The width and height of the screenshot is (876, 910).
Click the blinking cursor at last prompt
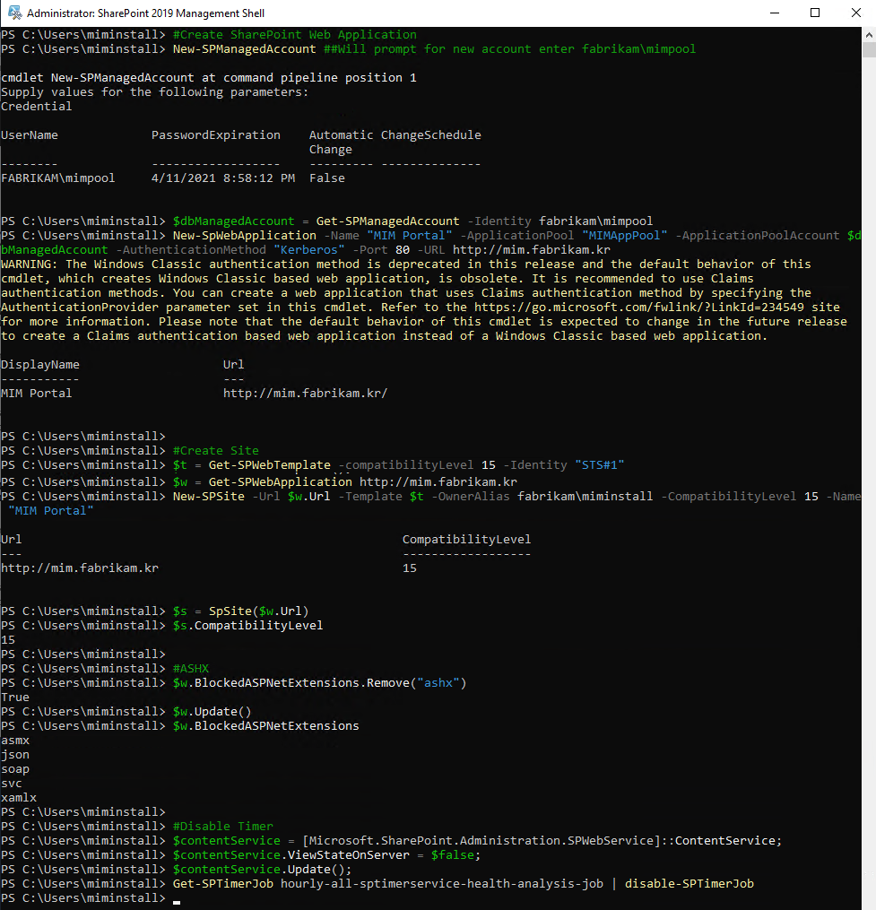click(x=177, y=903)
